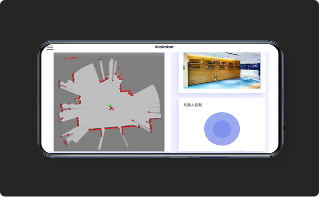Click the white margin beneath the camera image

[x=222, y=91]
